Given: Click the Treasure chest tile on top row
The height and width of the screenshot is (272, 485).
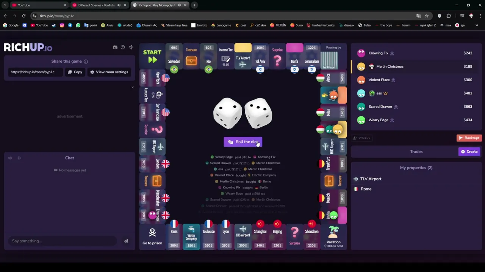Looking at the screenshot, I should coord(191,57).
